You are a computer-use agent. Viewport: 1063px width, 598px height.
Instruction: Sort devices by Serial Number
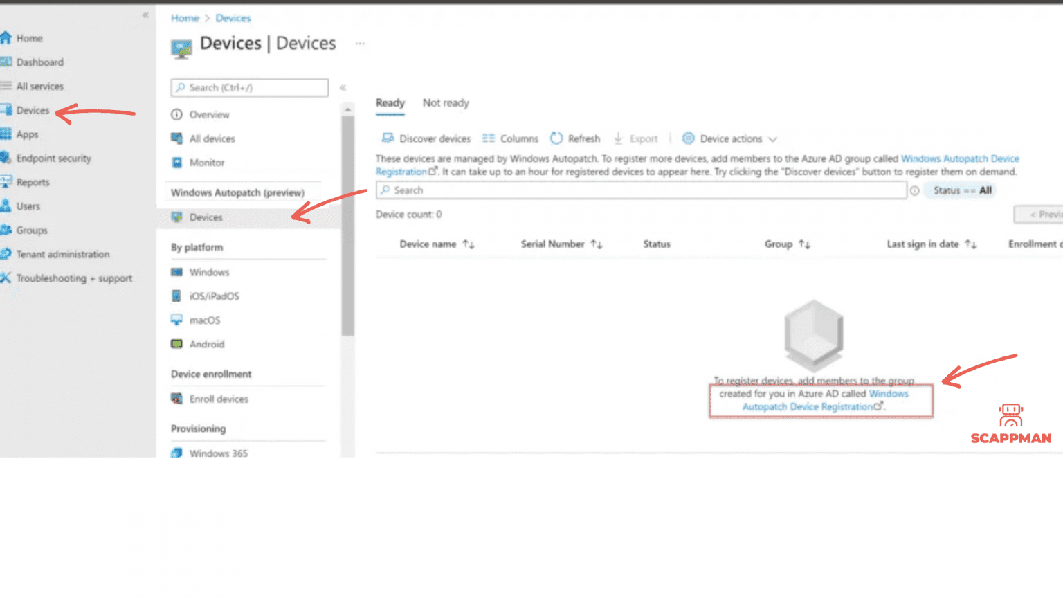pyautogui.click(x=553, y=244)
